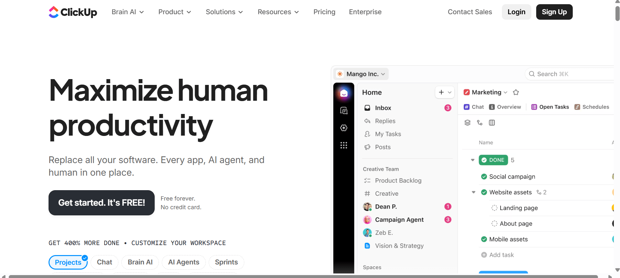Toggle the Social campaign status checkmark

tap(484, 177)
